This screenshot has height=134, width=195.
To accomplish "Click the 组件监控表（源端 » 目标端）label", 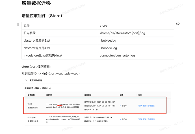I will pyautogui.click(x=36, y=88).
